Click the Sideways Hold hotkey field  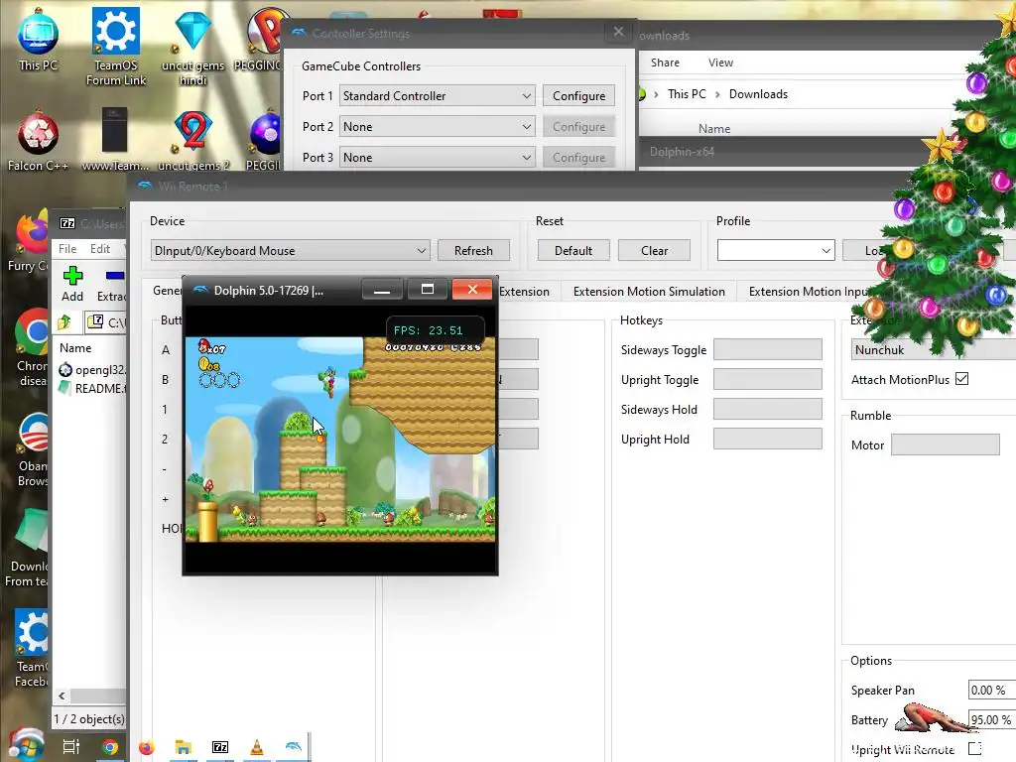768,409
